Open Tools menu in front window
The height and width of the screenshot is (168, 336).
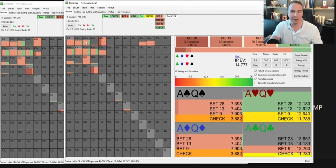(84, 8)
